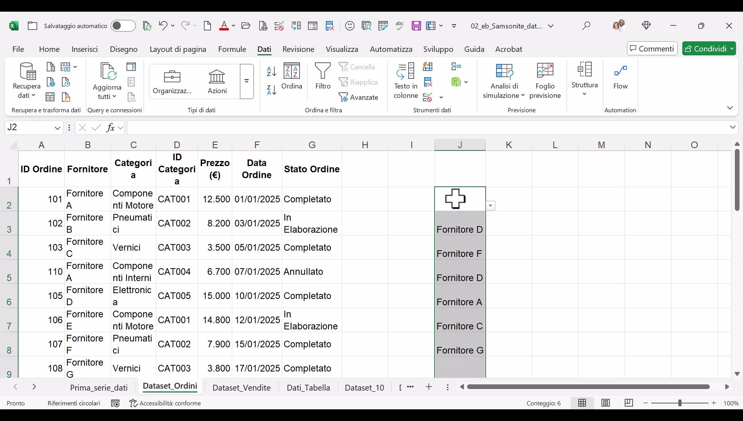This screenshot has width=743, height=421.
Task: Click the Name Box field showing J2
Action: tap(29, 127)
